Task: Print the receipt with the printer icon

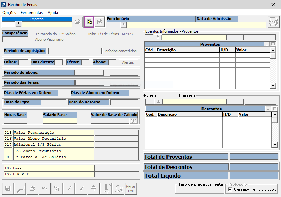Action: (32, 188)
